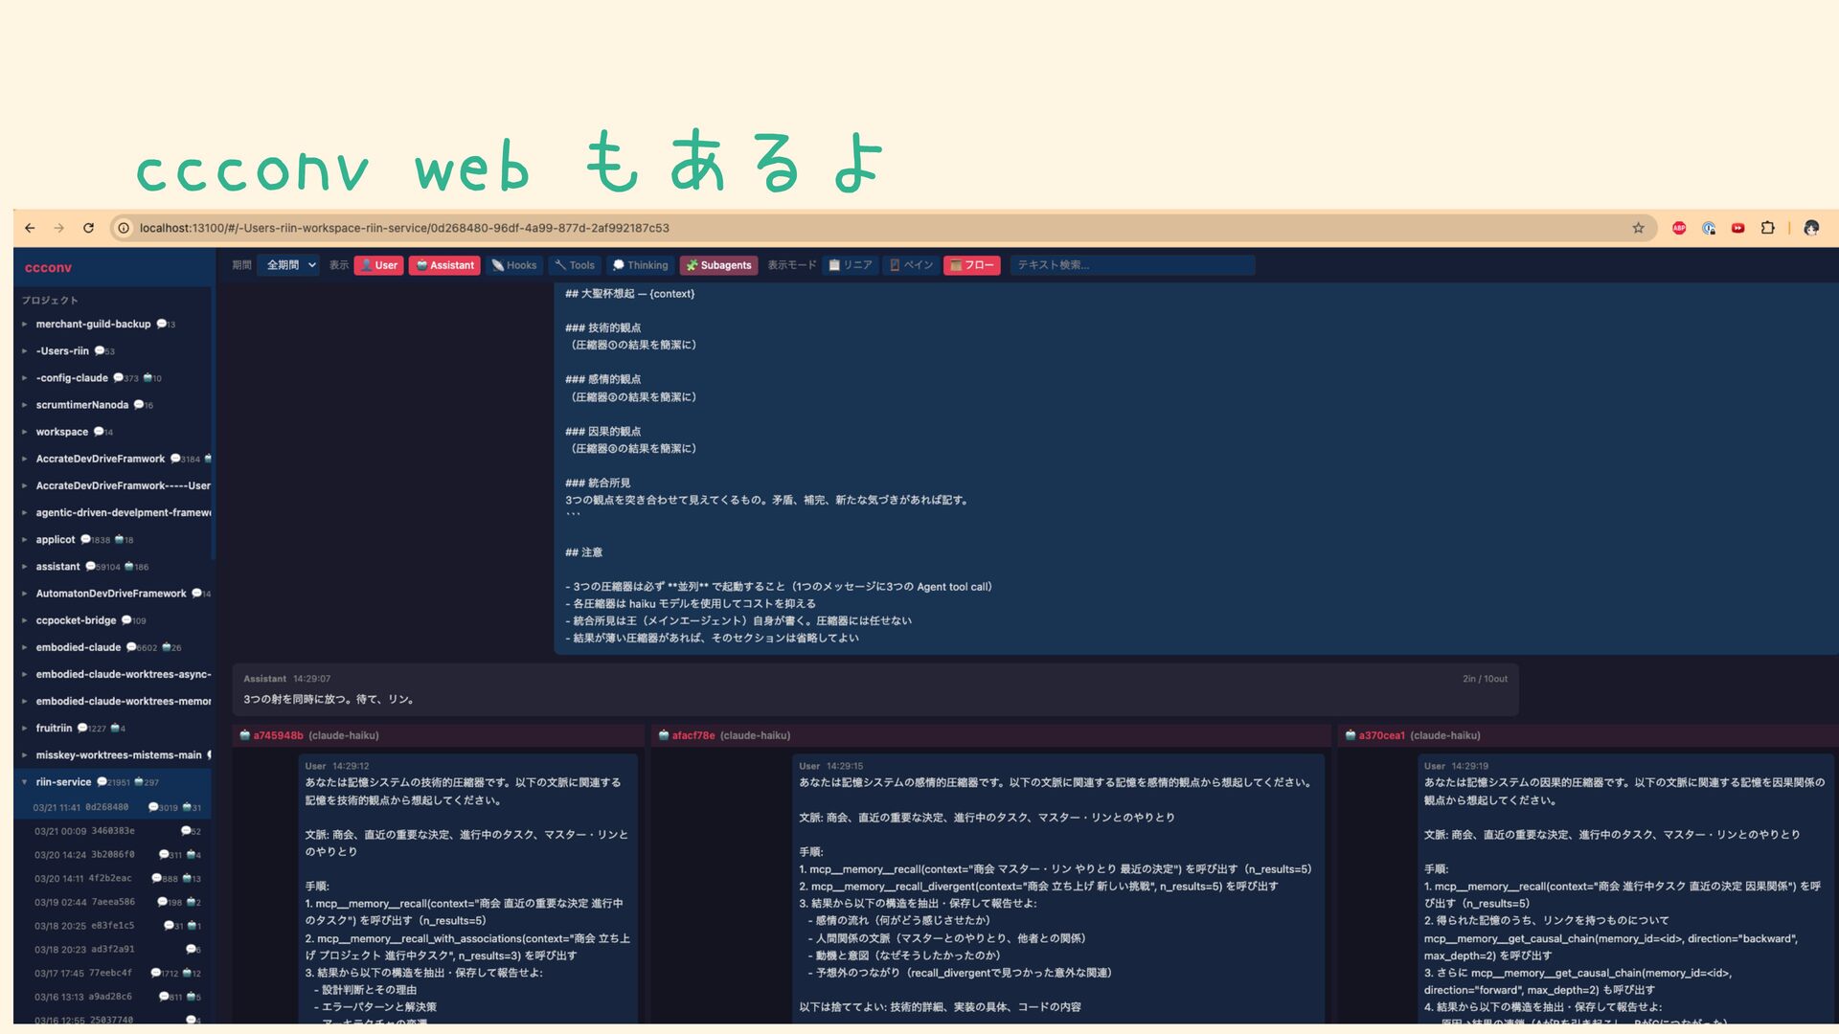Click the browser back arrow
This screenshot has height=1034, width=1839.
coord(30,228)
